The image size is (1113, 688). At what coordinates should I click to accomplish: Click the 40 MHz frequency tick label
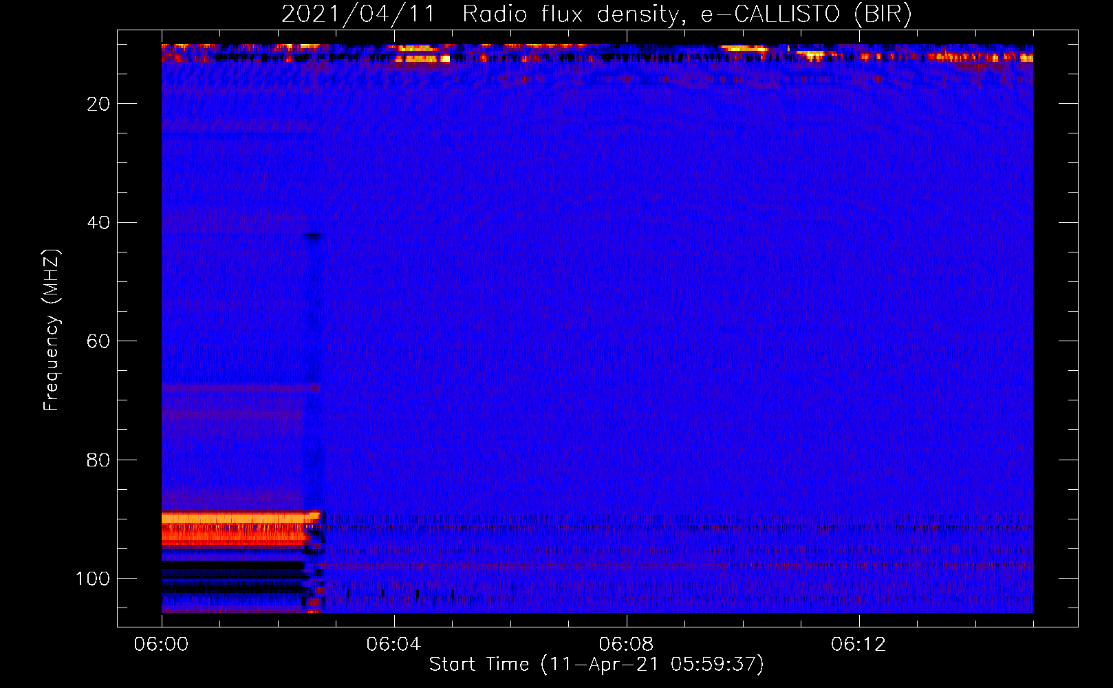[x=98, y=223]
